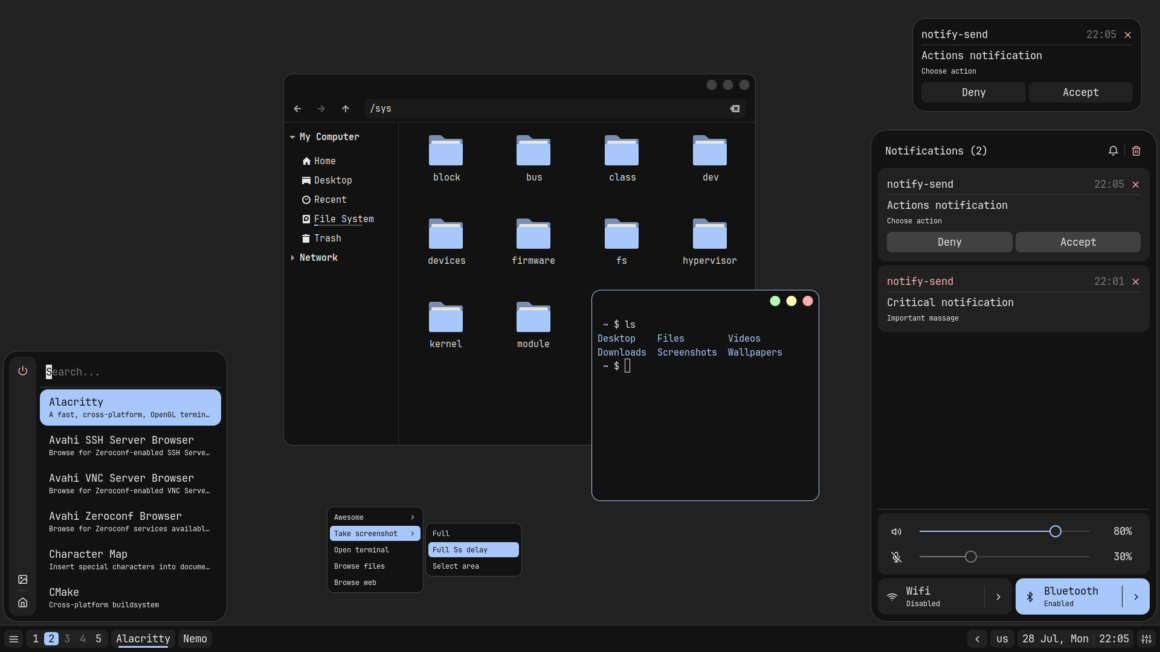Toggle Wifi on

(931, 596)
